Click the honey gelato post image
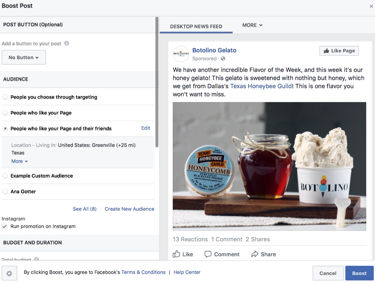 269,166
